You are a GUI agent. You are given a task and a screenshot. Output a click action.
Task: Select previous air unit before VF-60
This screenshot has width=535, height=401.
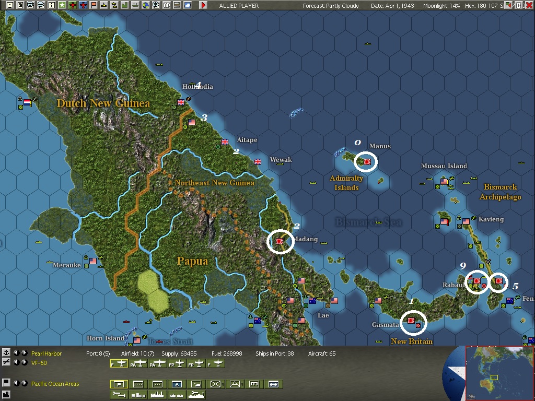tap(16, 362)
